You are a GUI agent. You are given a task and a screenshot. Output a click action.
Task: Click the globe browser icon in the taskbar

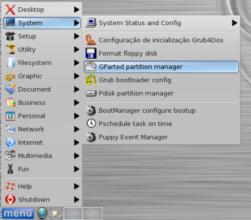tap(42, 213)
